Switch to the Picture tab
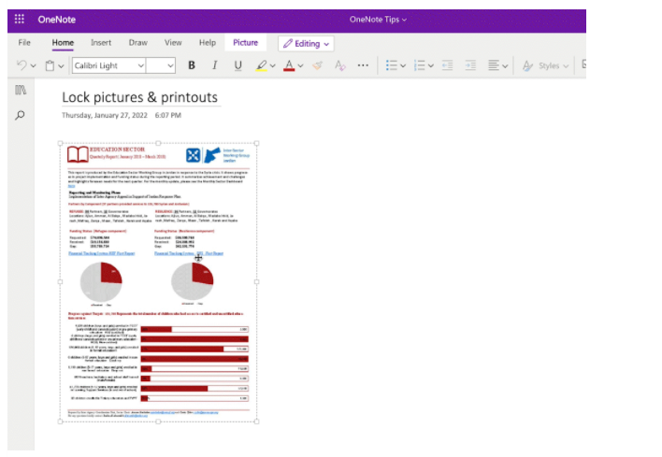The image size is (662, 457). pyautogui.click(x=245, y=43)
